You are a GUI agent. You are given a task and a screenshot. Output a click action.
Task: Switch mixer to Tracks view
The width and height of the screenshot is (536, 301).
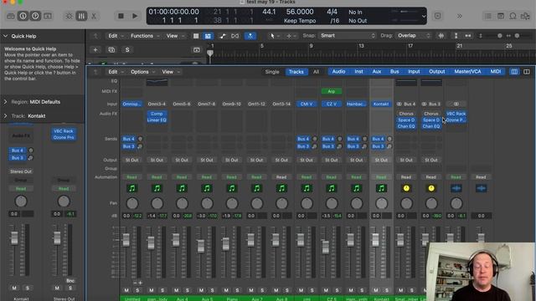pos(296,72)
